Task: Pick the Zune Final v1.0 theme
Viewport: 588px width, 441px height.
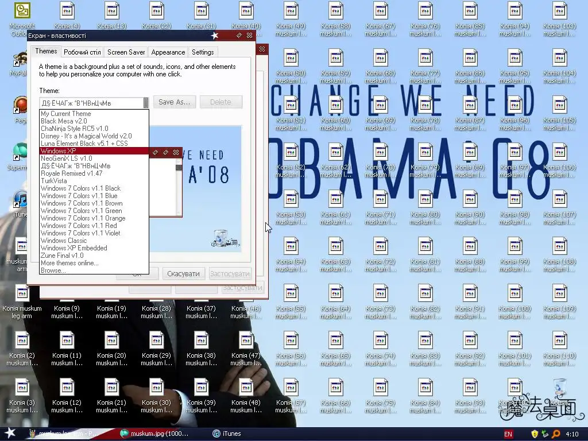Action: [94, 256]
